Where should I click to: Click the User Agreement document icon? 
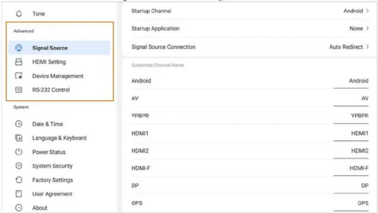19,194
